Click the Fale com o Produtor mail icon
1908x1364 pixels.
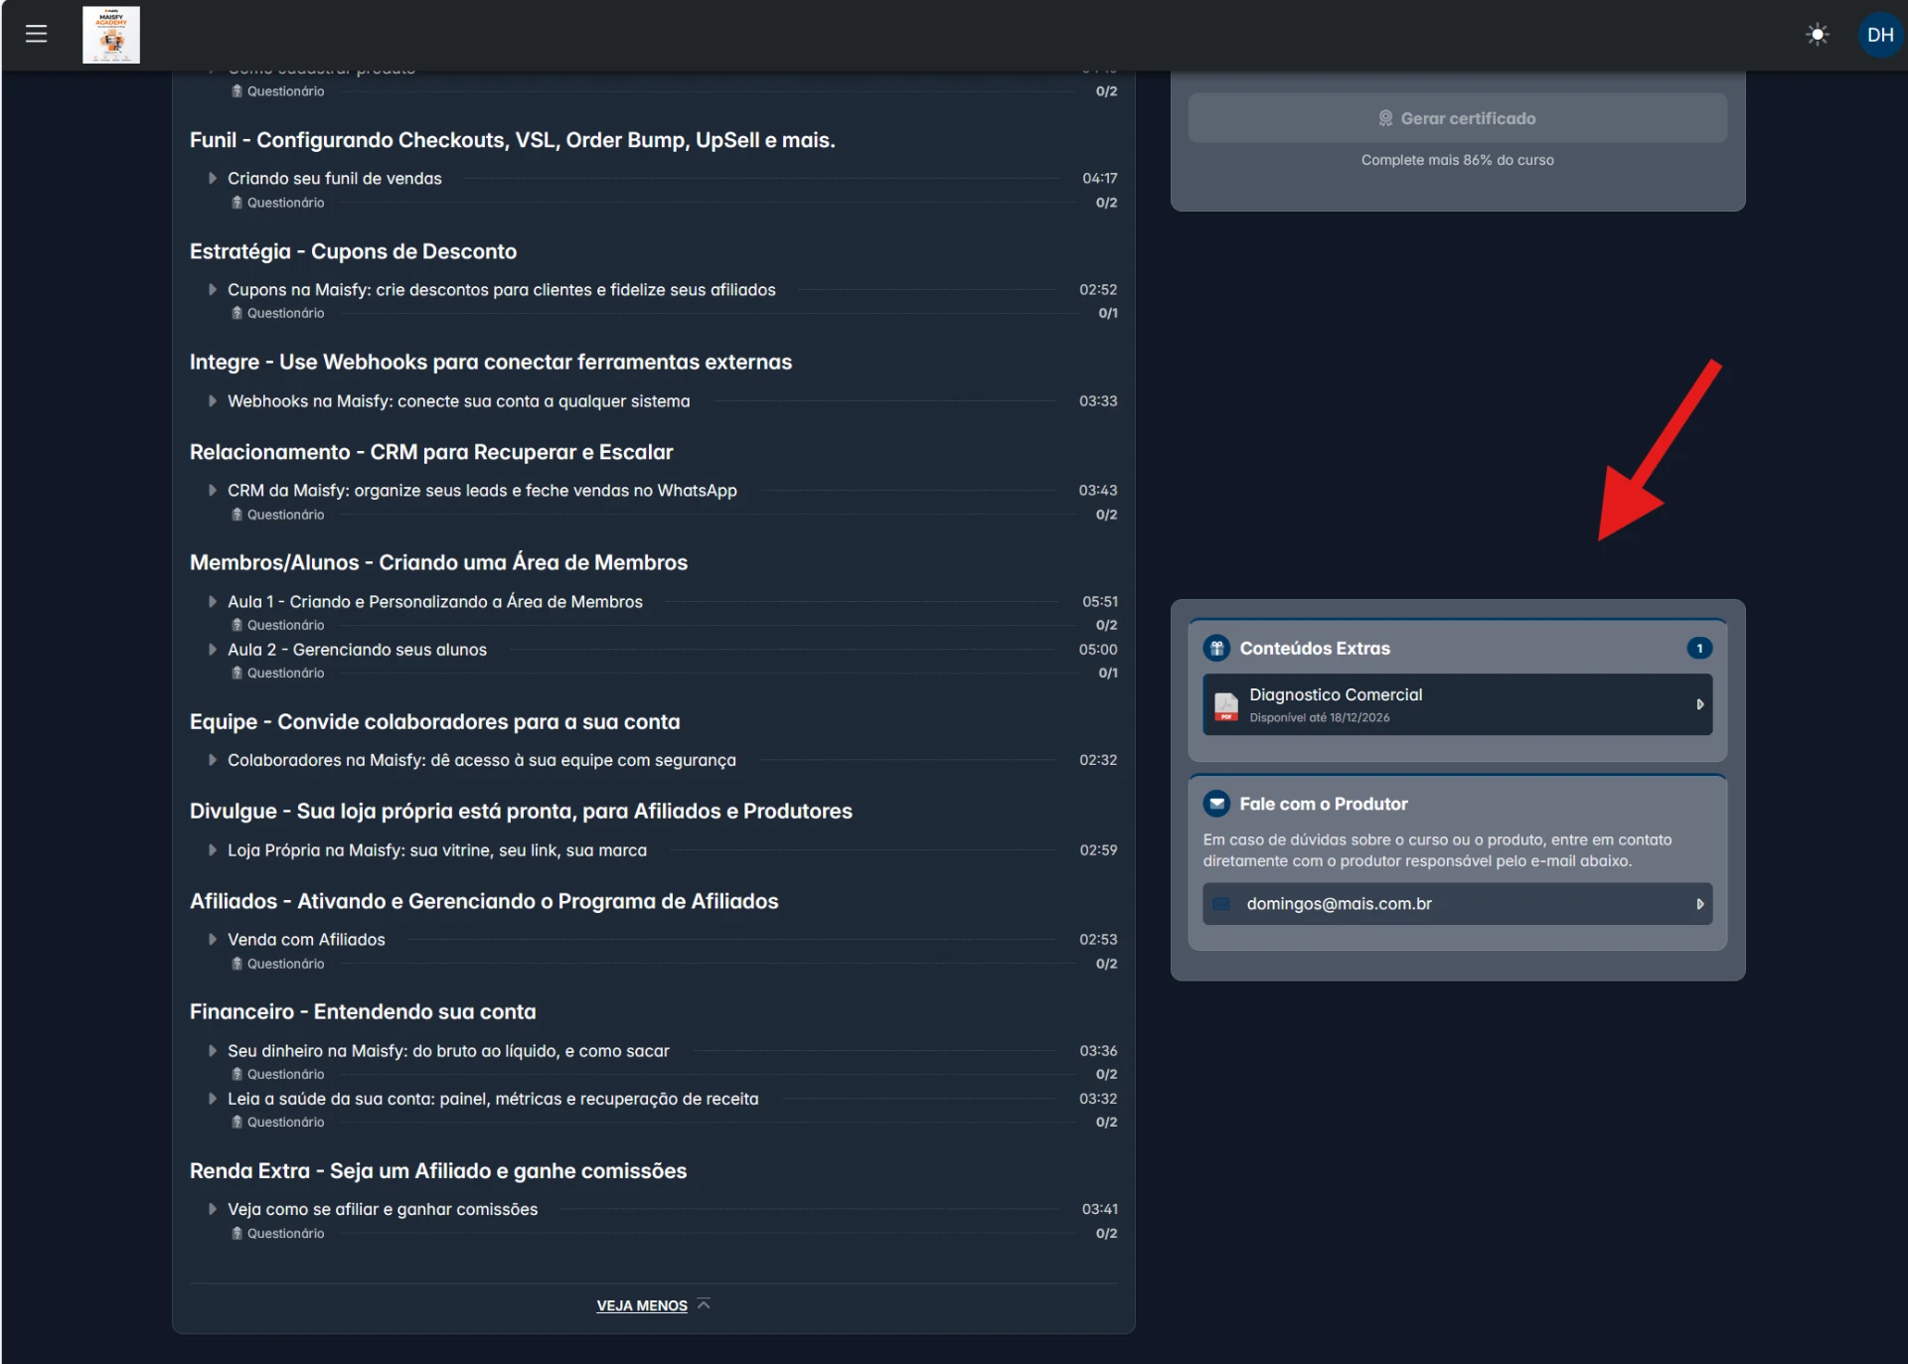(1216, 804)
